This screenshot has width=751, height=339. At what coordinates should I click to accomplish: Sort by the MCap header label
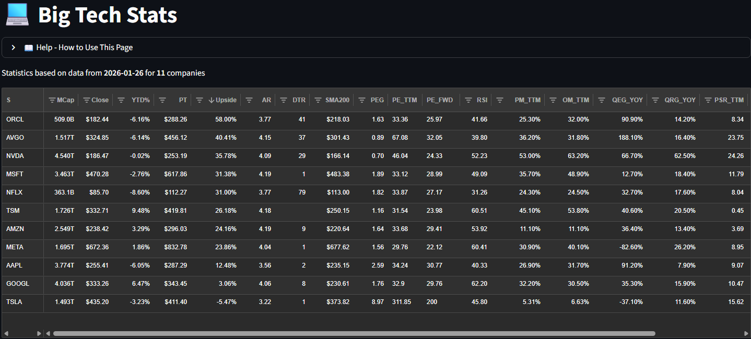[66, 100]
